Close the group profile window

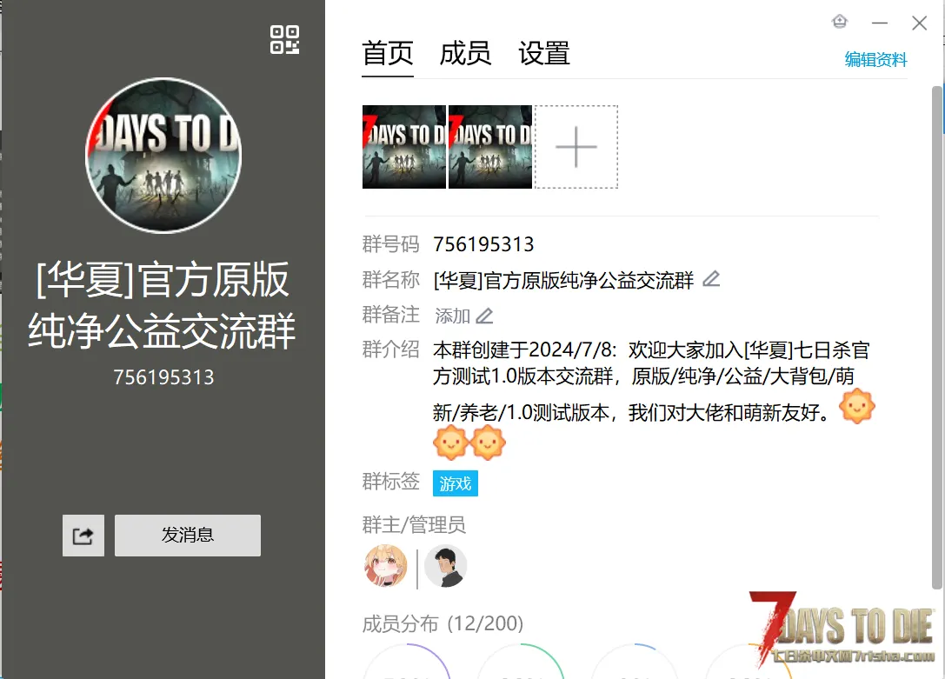919,23
